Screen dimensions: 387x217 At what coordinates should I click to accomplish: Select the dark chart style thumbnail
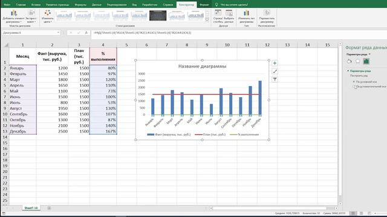158,16
